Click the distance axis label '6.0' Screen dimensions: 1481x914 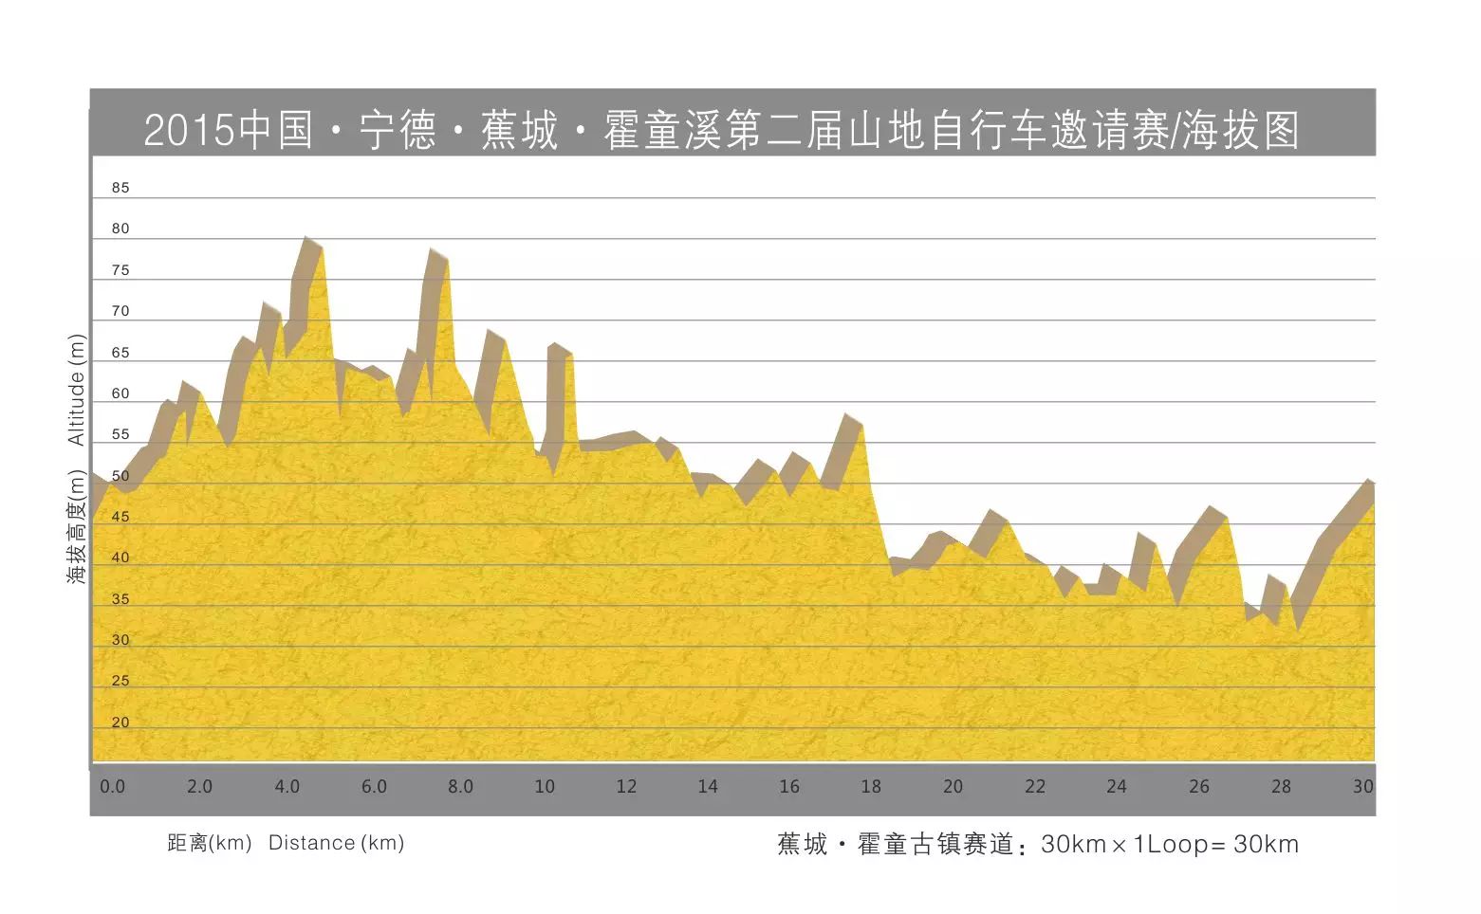click(x=374, y=786)
